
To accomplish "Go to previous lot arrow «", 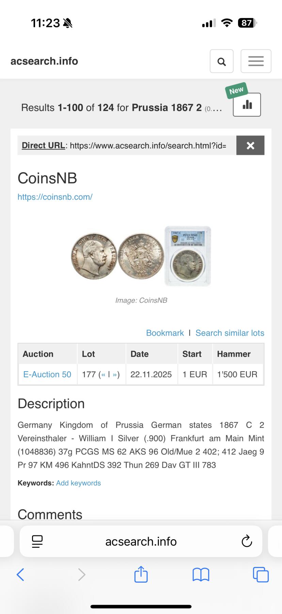I will coord(104,375).
